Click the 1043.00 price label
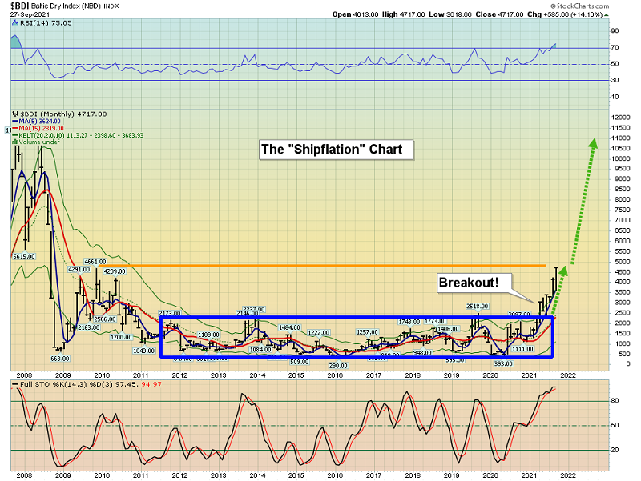Image resolution: width=641 pixels, height=481 pixels. pyautogui.click(x=144, y=351)
